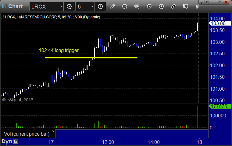Image resolution: width=232 pixels, height=146 pixels.
Task: Select the Vol (current price bar) label
Action: point(27,134)
